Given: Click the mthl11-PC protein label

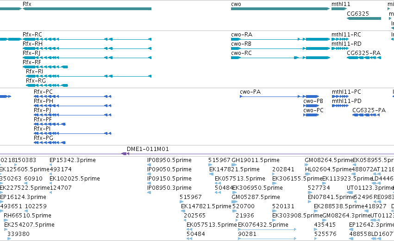Looking at the screenshot, I should pos(346,92).
